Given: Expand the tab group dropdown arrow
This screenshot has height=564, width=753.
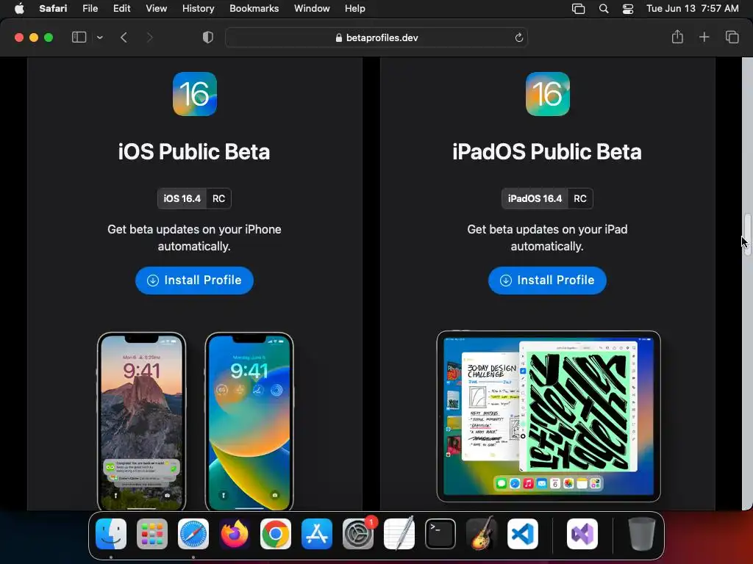Looking at the screenshot, I should point(99,37).
